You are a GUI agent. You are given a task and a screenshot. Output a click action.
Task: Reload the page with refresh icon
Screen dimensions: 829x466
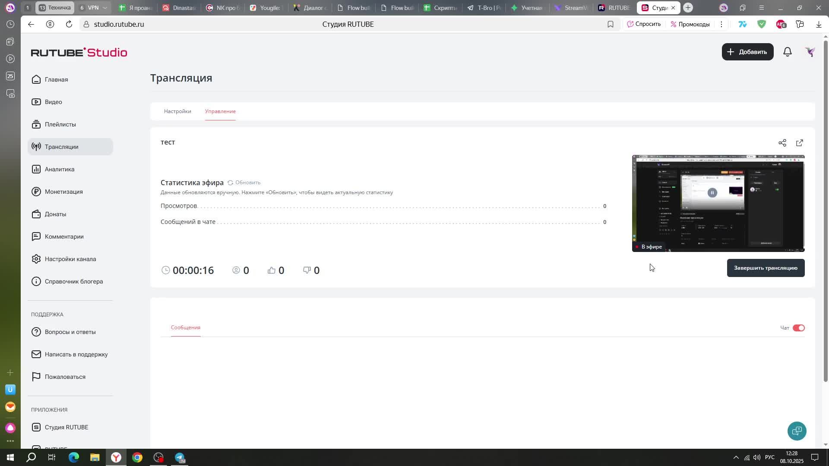click(x=69, y=24)
